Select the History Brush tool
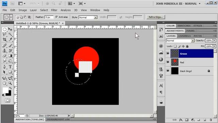218x123 pixels. click(10, 51)
